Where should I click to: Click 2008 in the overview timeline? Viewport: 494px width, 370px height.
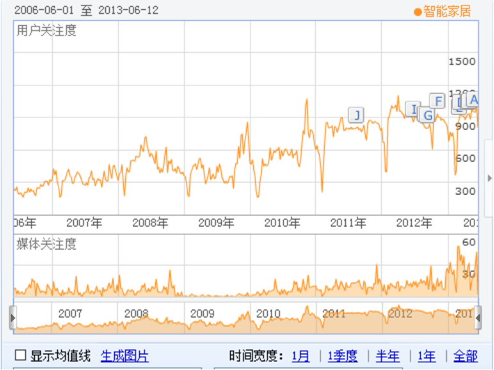click(136, 314)
